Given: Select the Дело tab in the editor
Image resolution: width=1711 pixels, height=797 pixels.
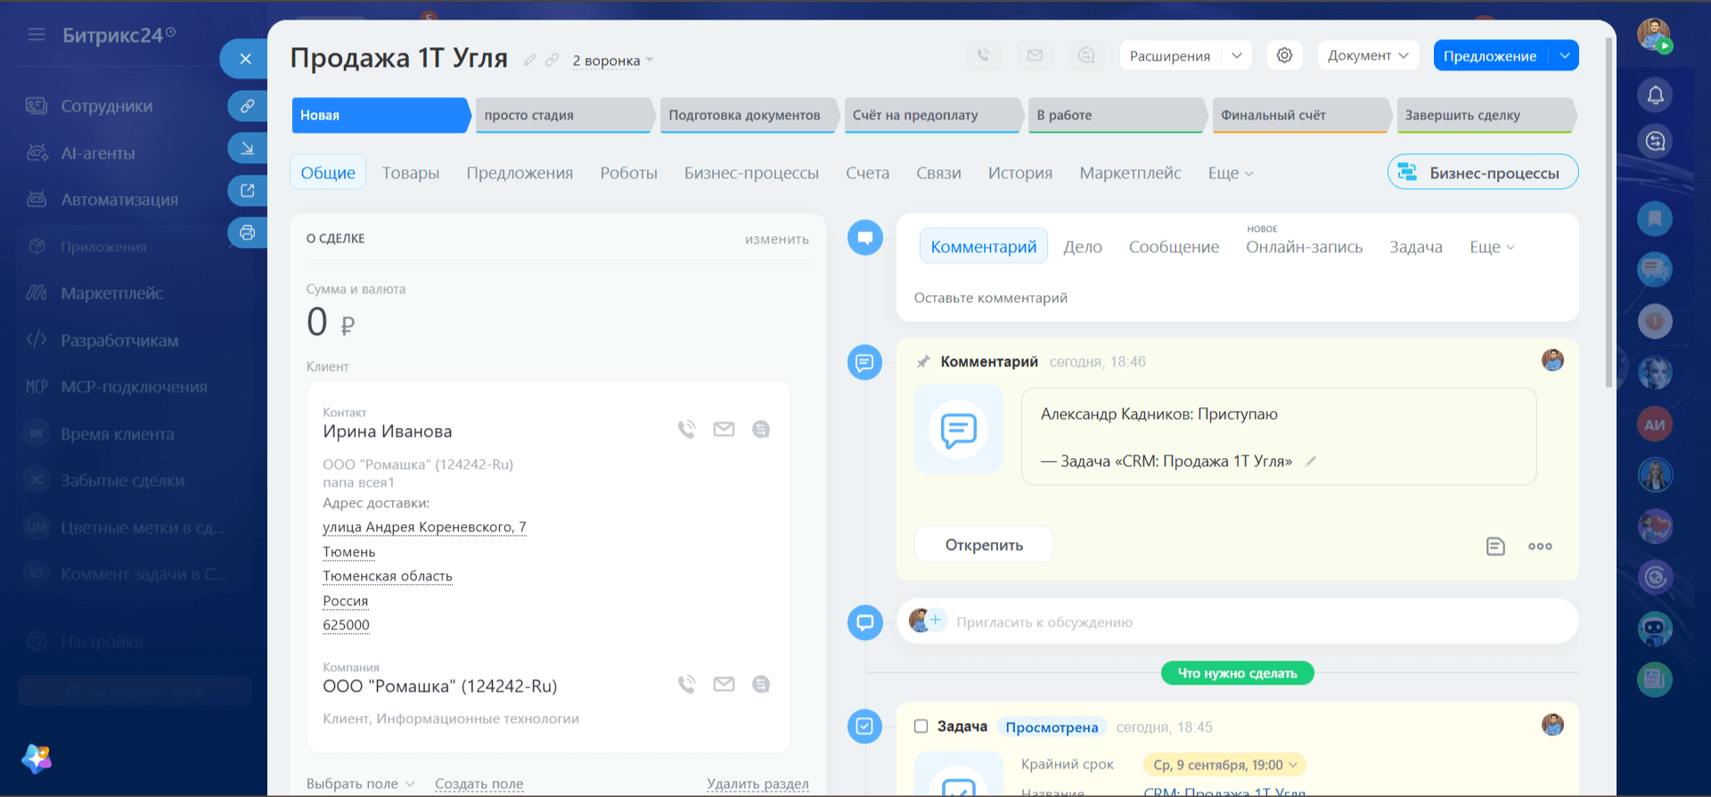Looking at the screenshot, I should 1082,247.
